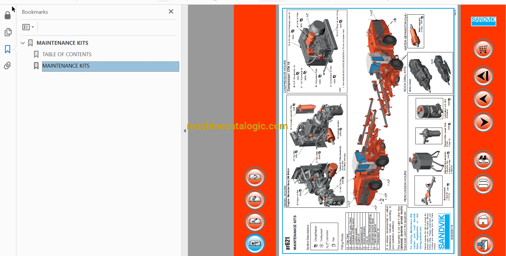The image size is (506, 256).
Task: Click the bookmark icon beside parent MAINTENANCE KITS
Action: pos(30,43)
